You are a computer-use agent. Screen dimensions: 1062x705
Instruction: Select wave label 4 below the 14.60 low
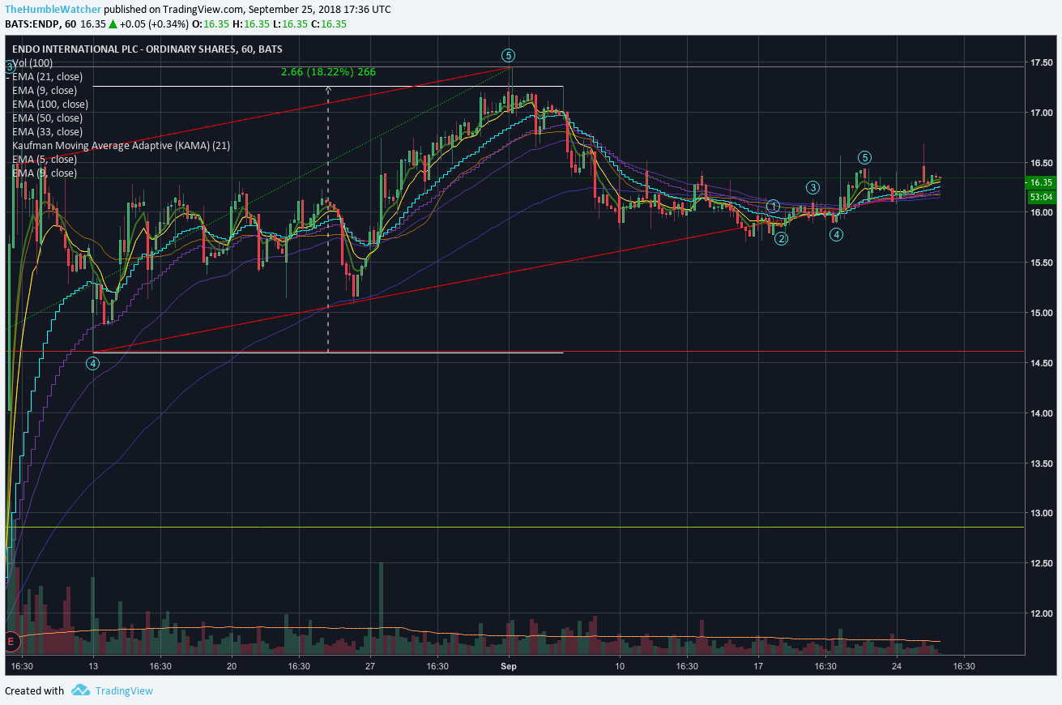tap(94, 363)
